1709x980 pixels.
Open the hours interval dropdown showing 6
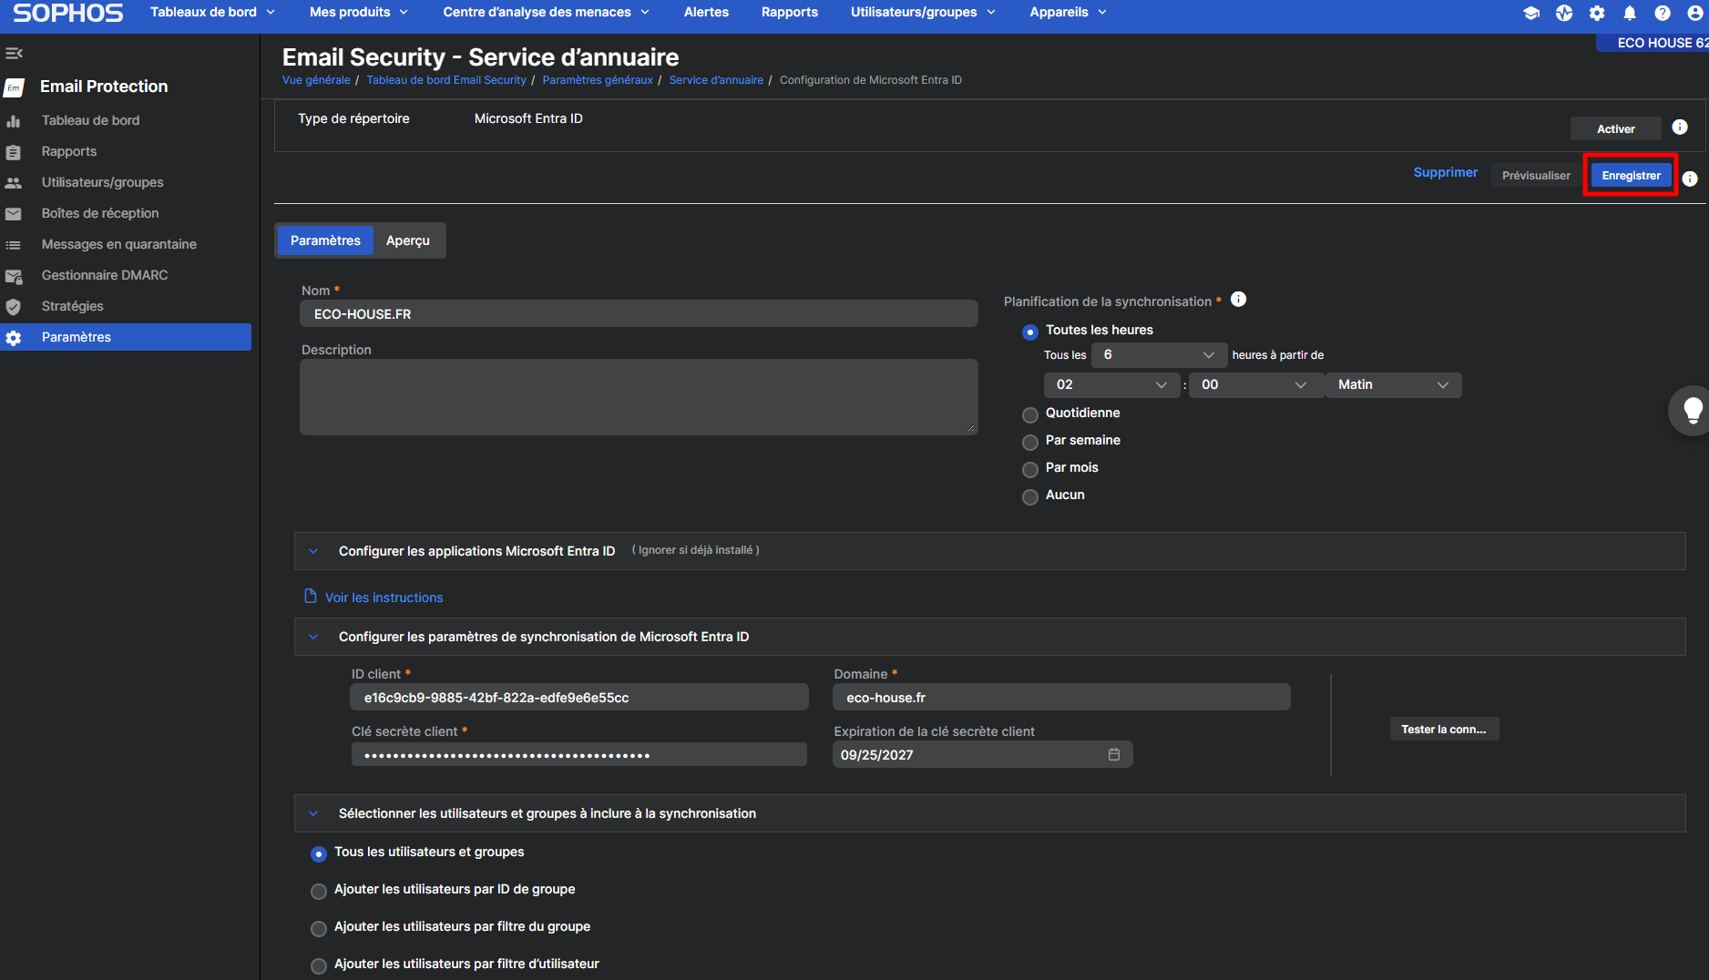tap(1159, 355)
